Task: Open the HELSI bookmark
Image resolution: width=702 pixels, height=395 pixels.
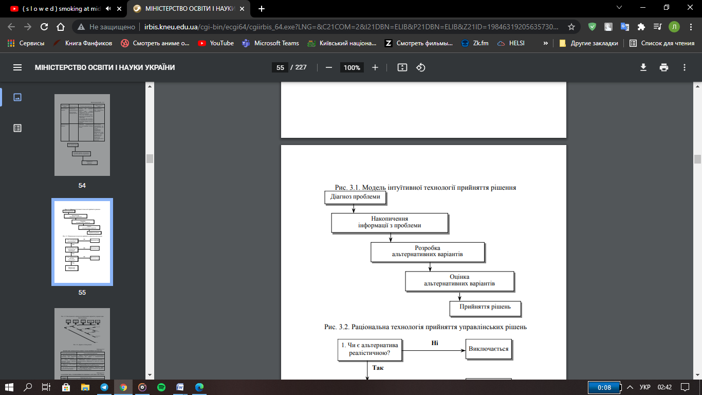Action: tap(511, 43)
